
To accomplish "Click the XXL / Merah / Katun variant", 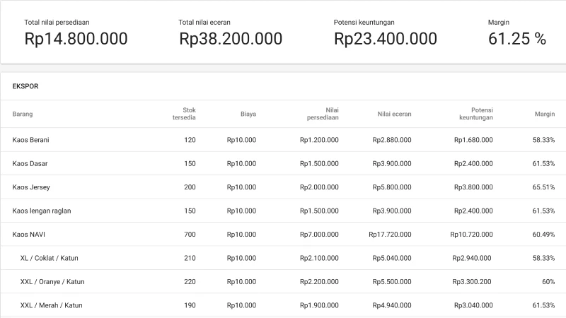I will [51, 305].
